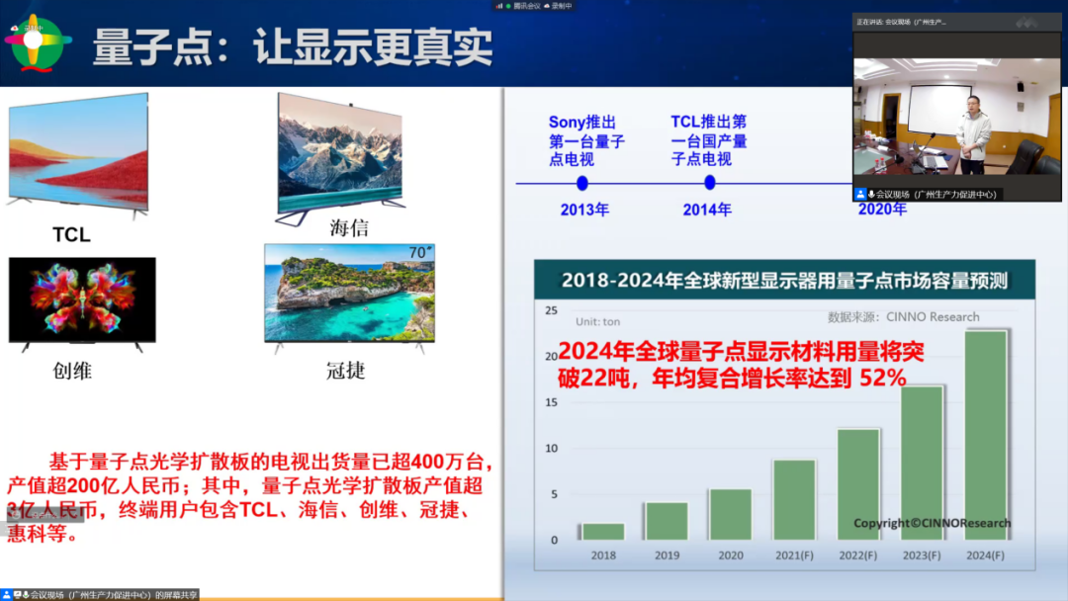Click the 2013年 timeline dot
Image resolution: width=1068 pixels, height=601 pixels.
point(581,183)
